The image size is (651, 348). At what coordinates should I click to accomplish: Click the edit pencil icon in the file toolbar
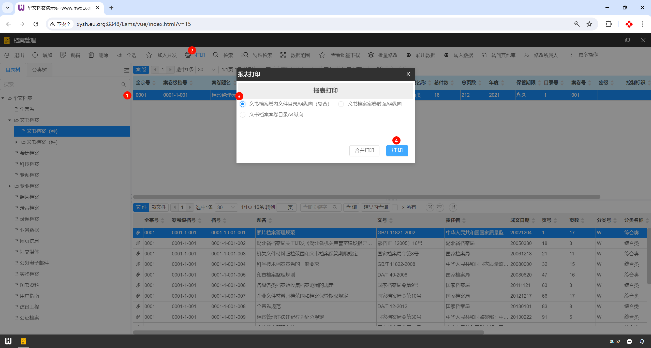(430, 207)
